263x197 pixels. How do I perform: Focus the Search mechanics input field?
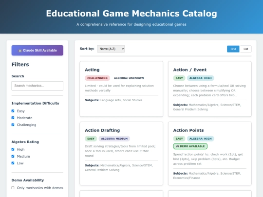click(38, 86)
